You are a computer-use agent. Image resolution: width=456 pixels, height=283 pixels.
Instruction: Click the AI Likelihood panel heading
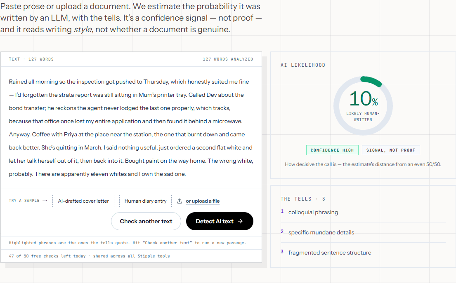pyautogui.click(x=303, y=65)
